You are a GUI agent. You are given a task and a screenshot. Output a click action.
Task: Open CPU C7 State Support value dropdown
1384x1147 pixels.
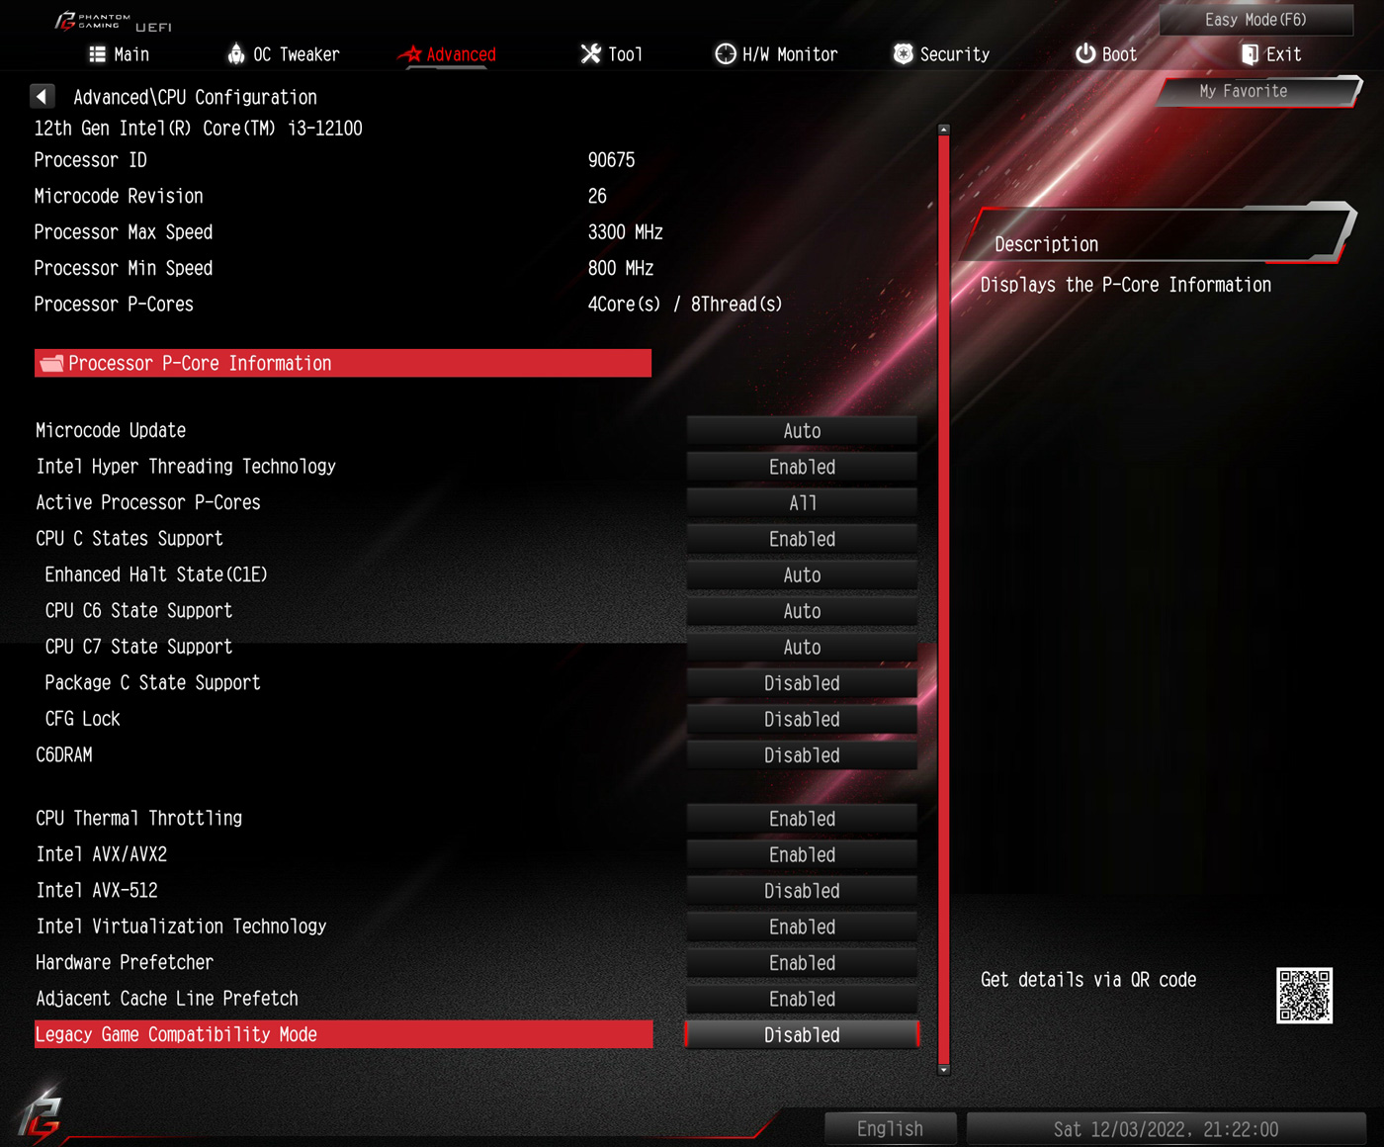point(802,648)
